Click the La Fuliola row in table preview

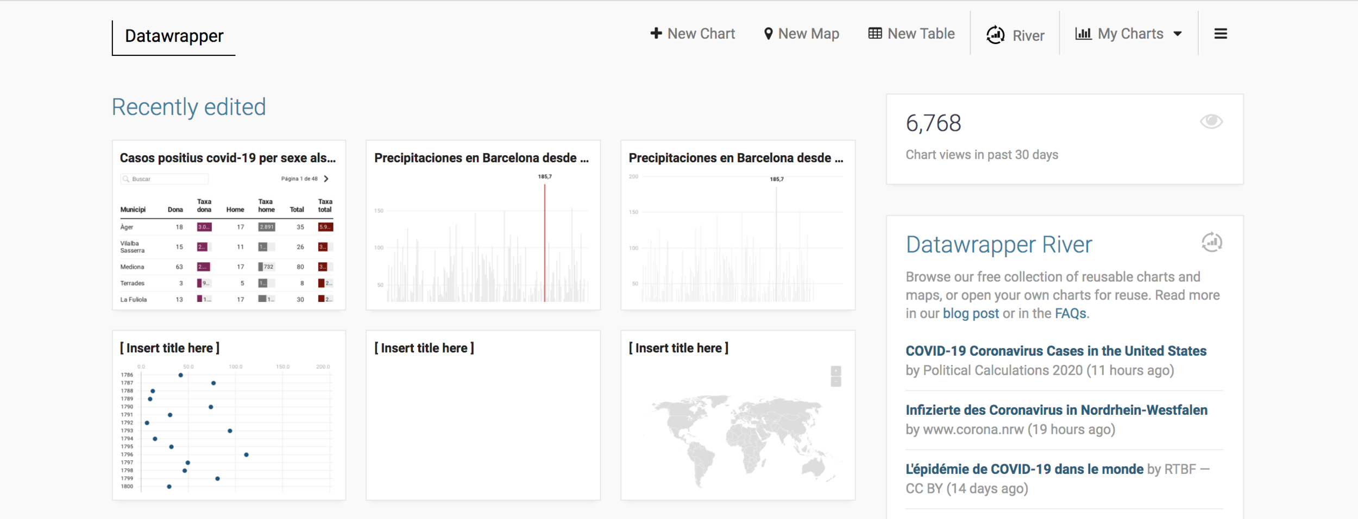pyautogui.click(x=227, y=299)
